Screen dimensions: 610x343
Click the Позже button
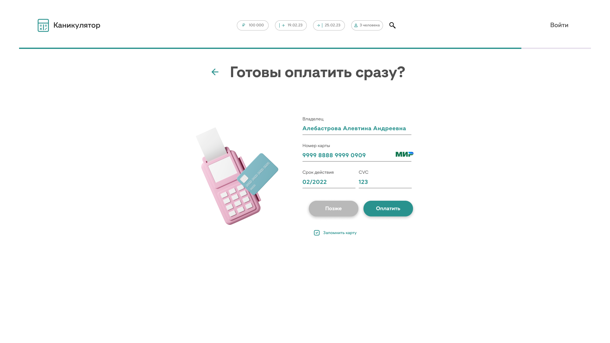click(x=334, y=209)
